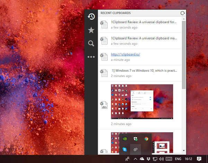This screenshot has width=208, height=163.
Task: Click the Skype icon in tray overflow
Action: (124, 150)
